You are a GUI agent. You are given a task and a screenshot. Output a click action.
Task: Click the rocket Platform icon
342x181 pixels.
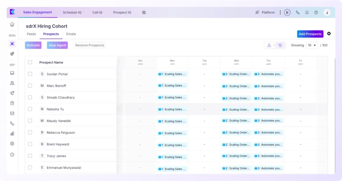tap(258, 12)
